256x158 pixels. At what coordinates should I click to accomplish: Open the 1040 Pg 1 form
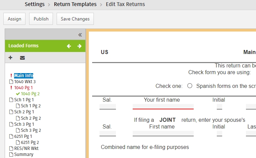tap(23, 88)
